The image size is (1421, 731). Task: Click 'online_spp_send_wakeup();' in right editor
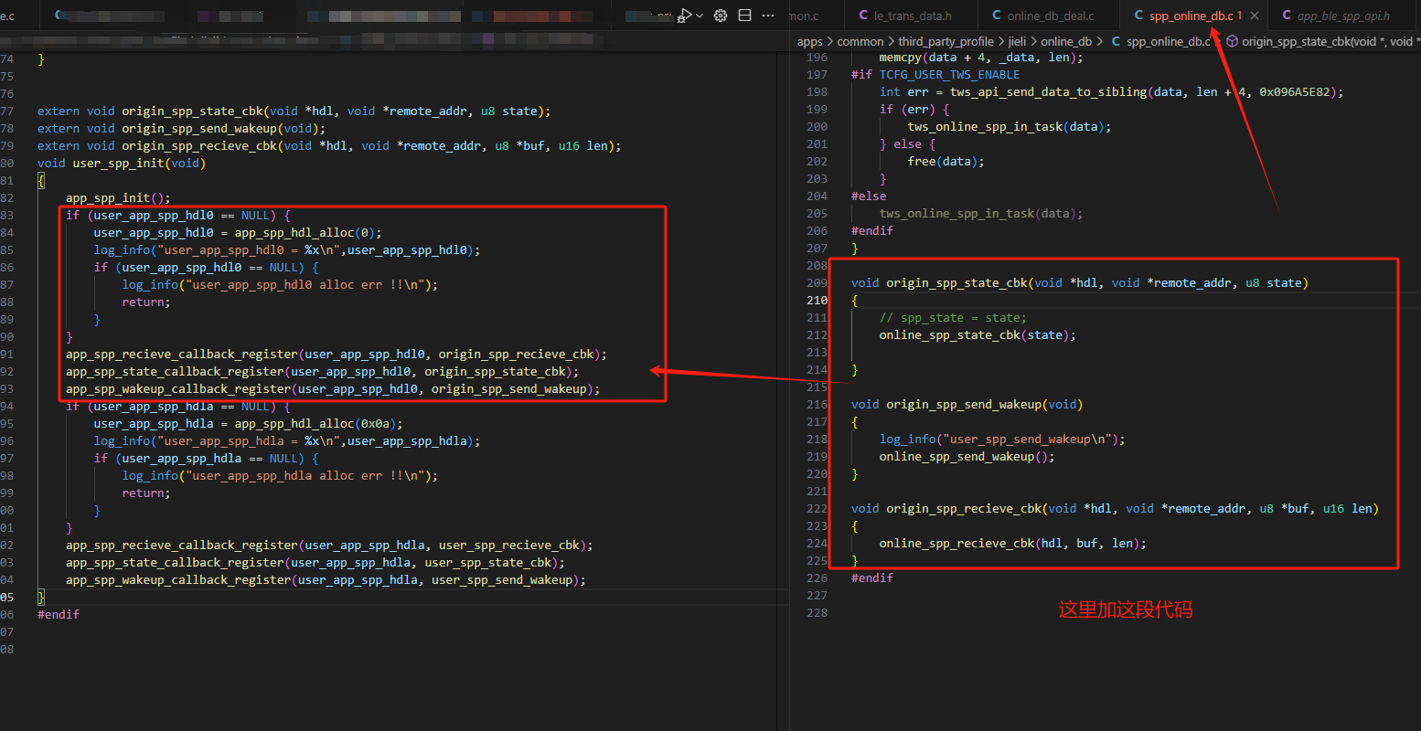tap(967, 457)
